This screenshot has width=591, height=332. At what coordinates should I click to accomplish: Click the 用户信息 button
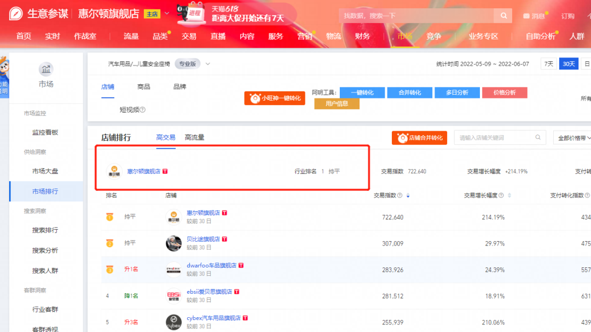[x=337, y=103]
